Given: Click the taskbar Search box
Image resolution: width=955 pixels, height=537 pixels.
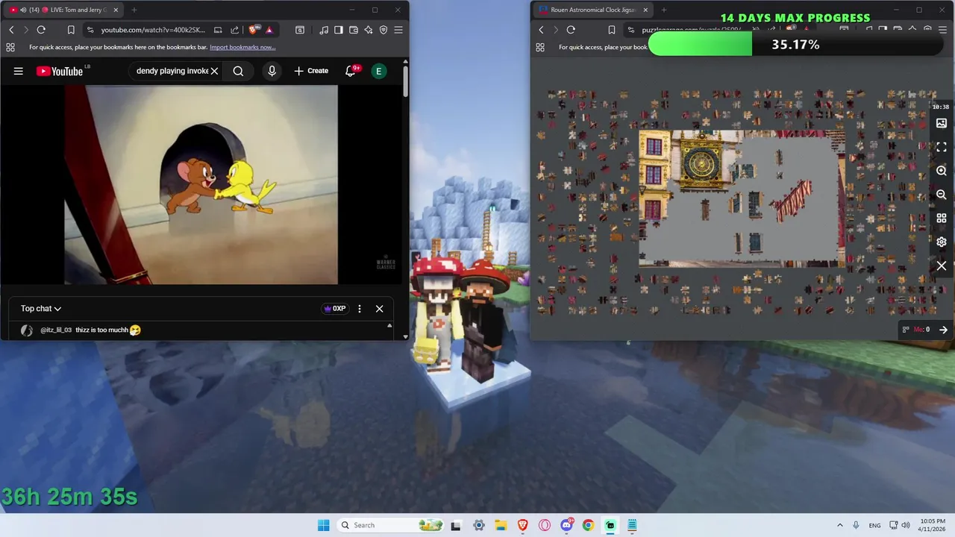Looking at the screenshot, I should tap(391, 525).
